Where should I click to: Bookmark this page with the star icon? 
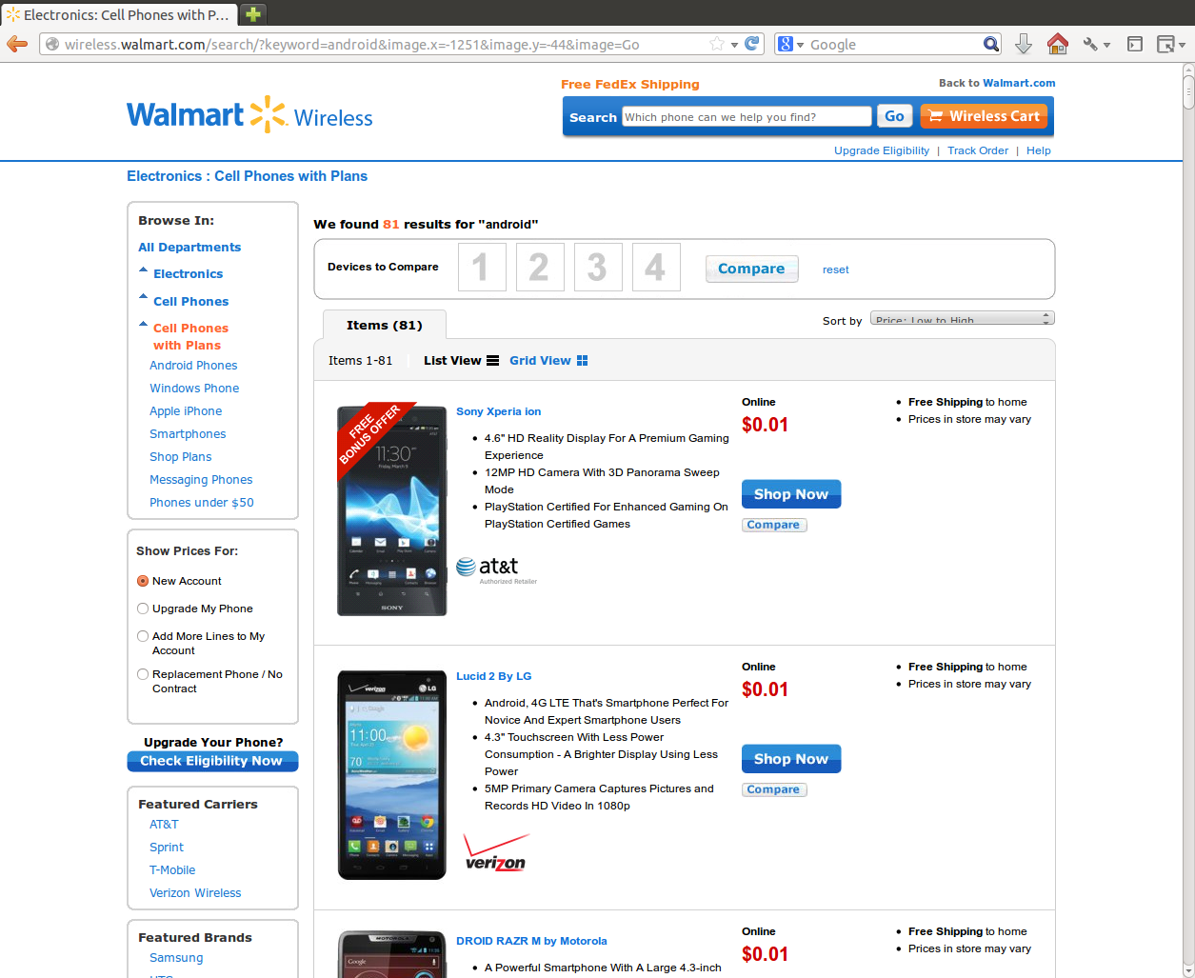point(717,44)
